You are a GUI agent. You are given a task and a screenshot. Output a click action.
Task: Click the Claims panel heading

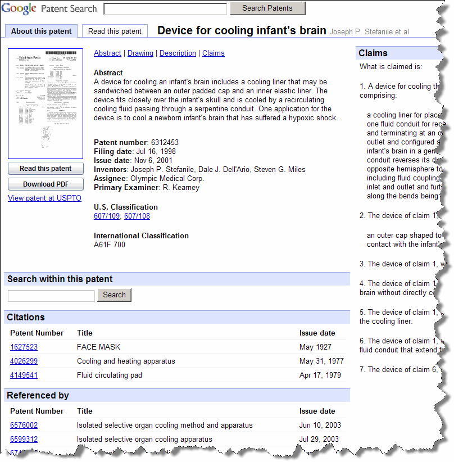(373, 53)
